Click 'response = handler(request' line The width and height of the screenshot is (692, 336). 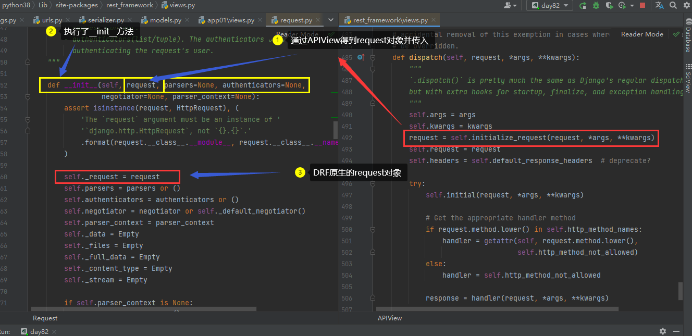click(517, 298)
